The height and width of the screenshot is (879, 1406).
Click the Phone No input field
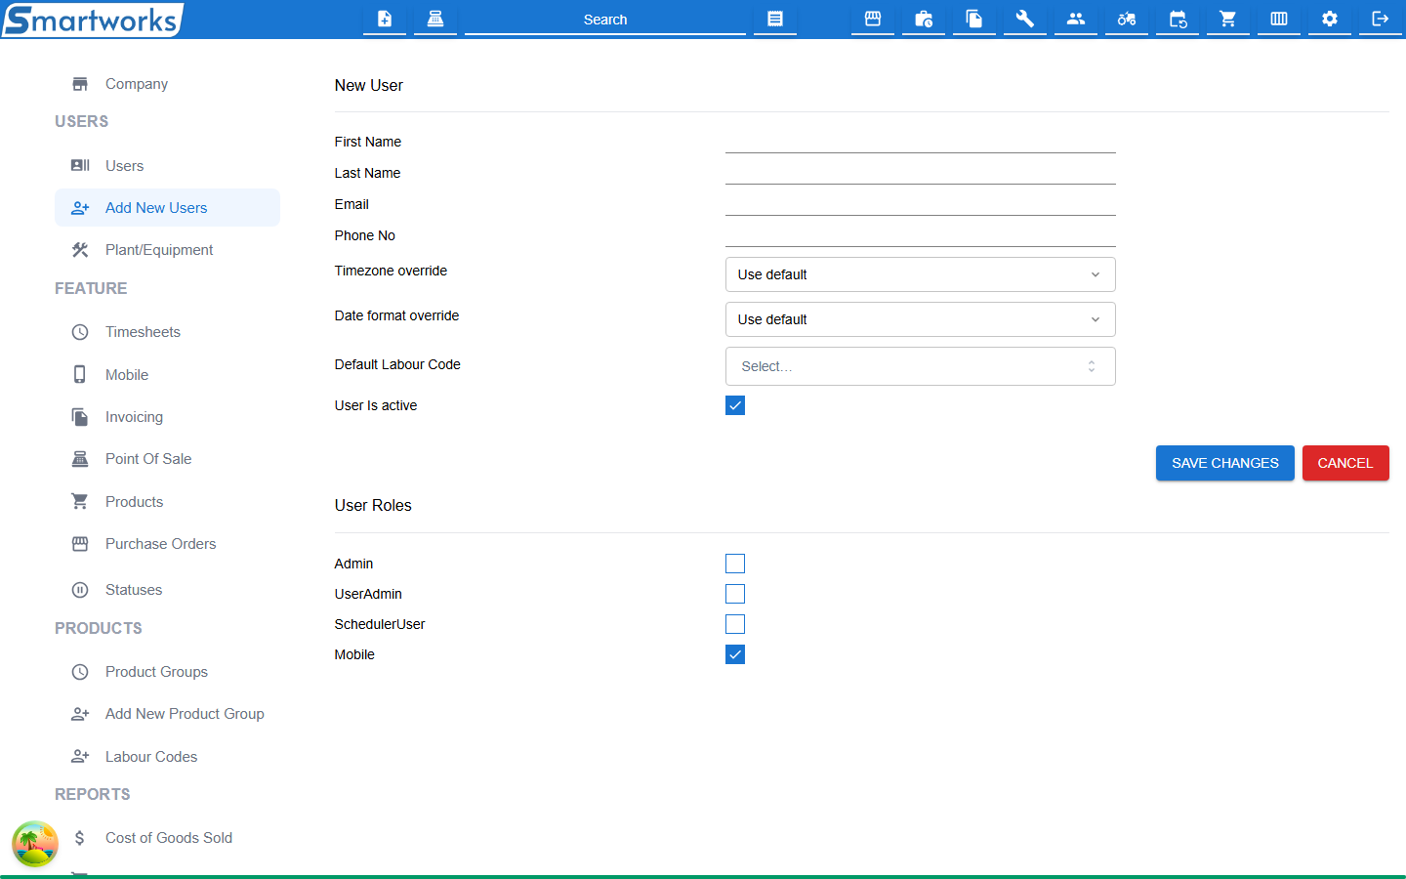click(x=920, y=235)
